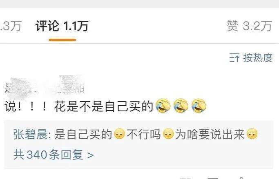Click the sad emoji after 为啥要说出来

[252, 134]
